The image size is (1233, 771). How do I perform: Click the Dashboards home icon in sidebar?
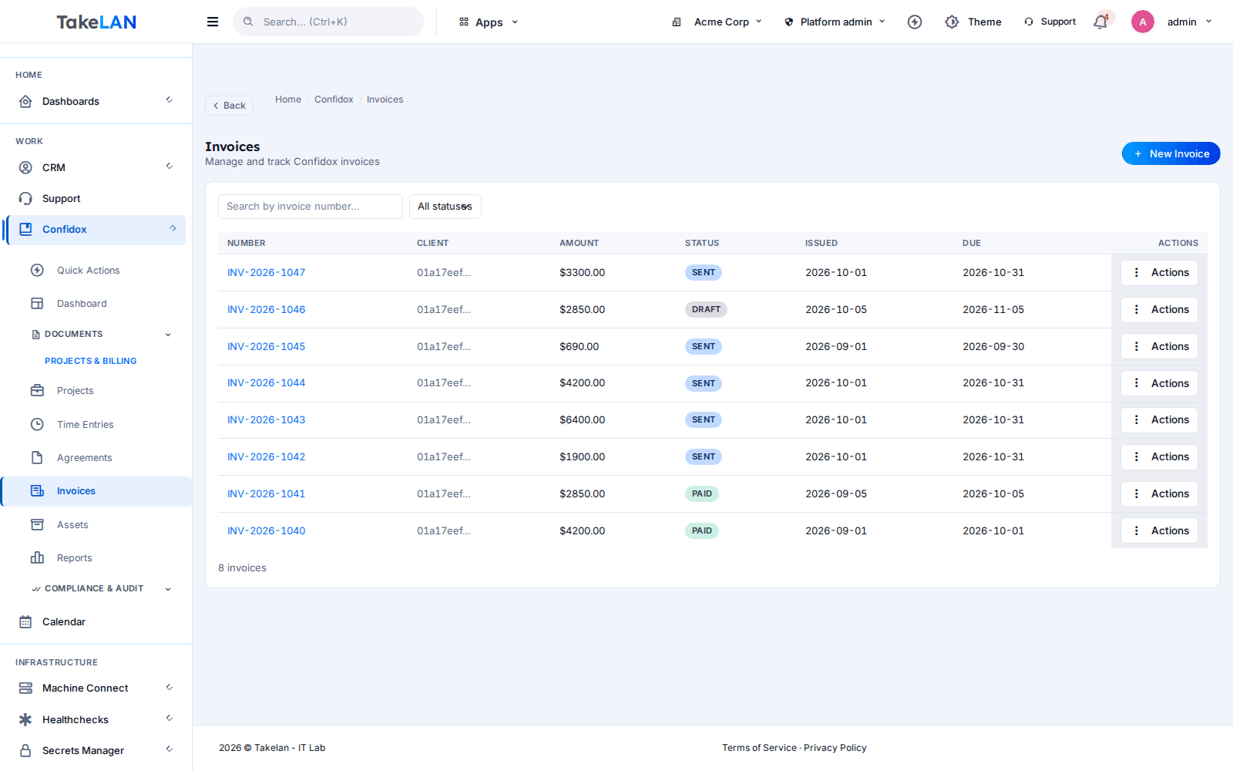pyautogui.click(x=25, y=101)
